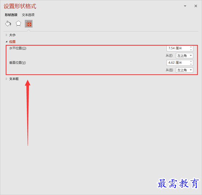Switch to 文本选项 tab

28,15
